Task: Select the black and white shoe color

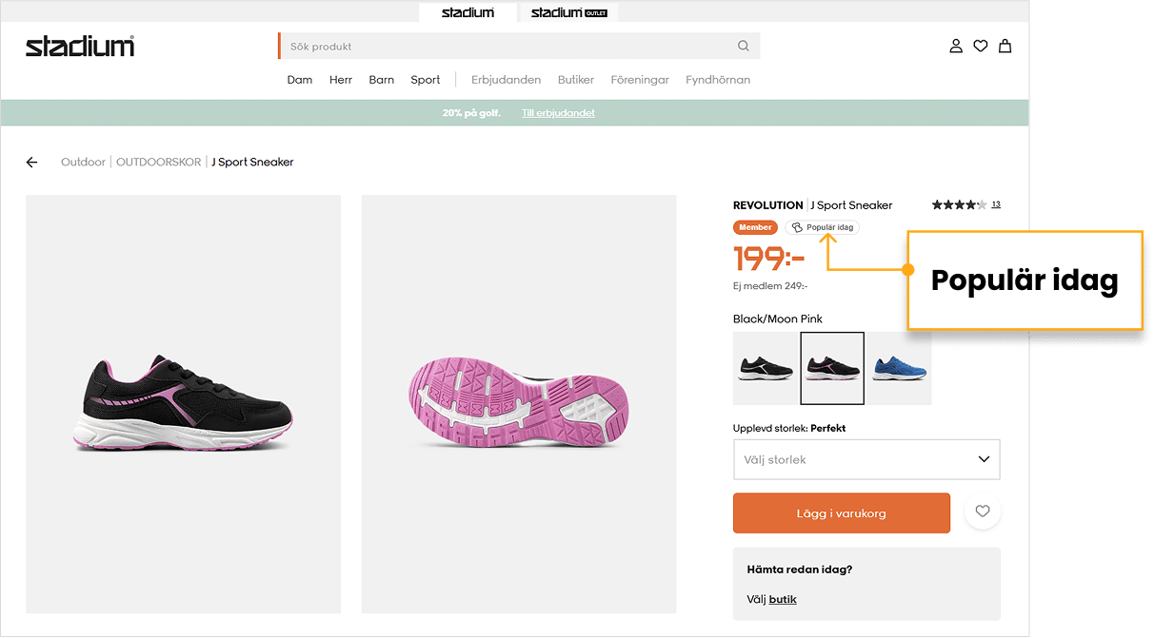Action: coord(766,369)
